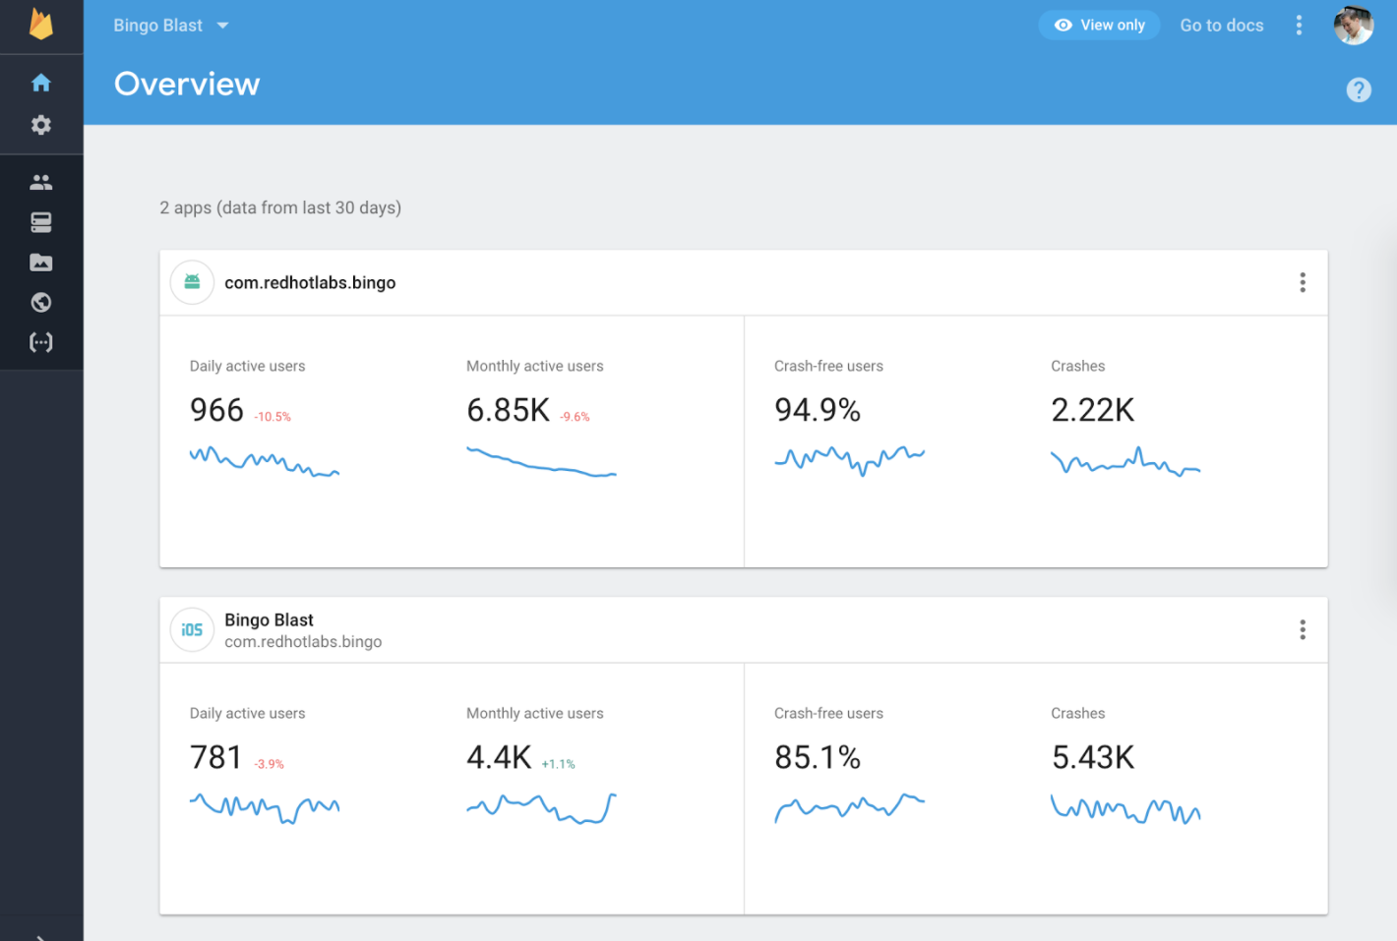
Task: Open the Authentication users icon in sidebar
Action: (x=41, y=182)
